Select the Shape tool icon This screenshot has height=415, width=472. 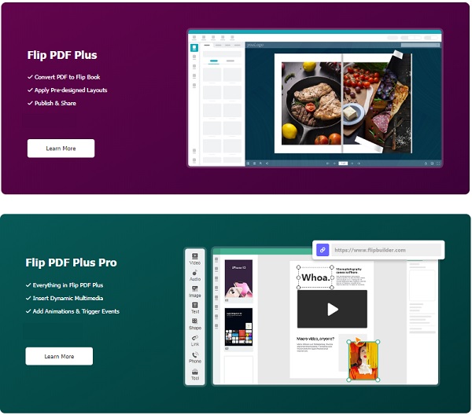(195, 321)
